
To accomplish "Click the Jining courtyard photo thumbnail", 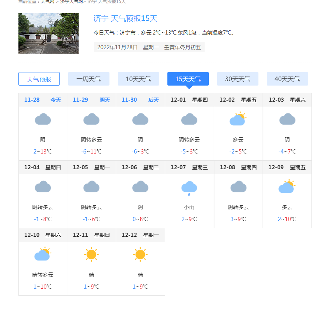I will [49, 33].
